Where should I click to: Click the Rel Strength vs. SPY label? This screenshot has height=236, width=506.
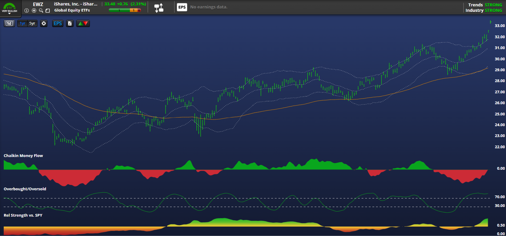(x=23, y=215)
